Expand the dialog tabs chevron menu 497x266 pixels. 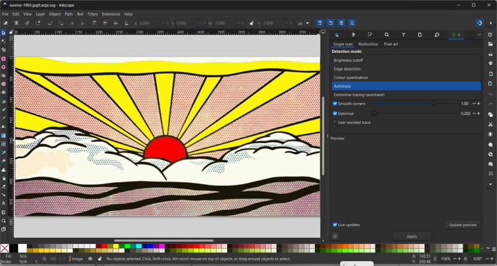[x=479, y=34]
